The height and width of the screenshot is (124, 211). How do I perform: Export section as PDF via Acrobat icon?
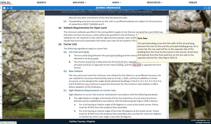click(8, 8)
